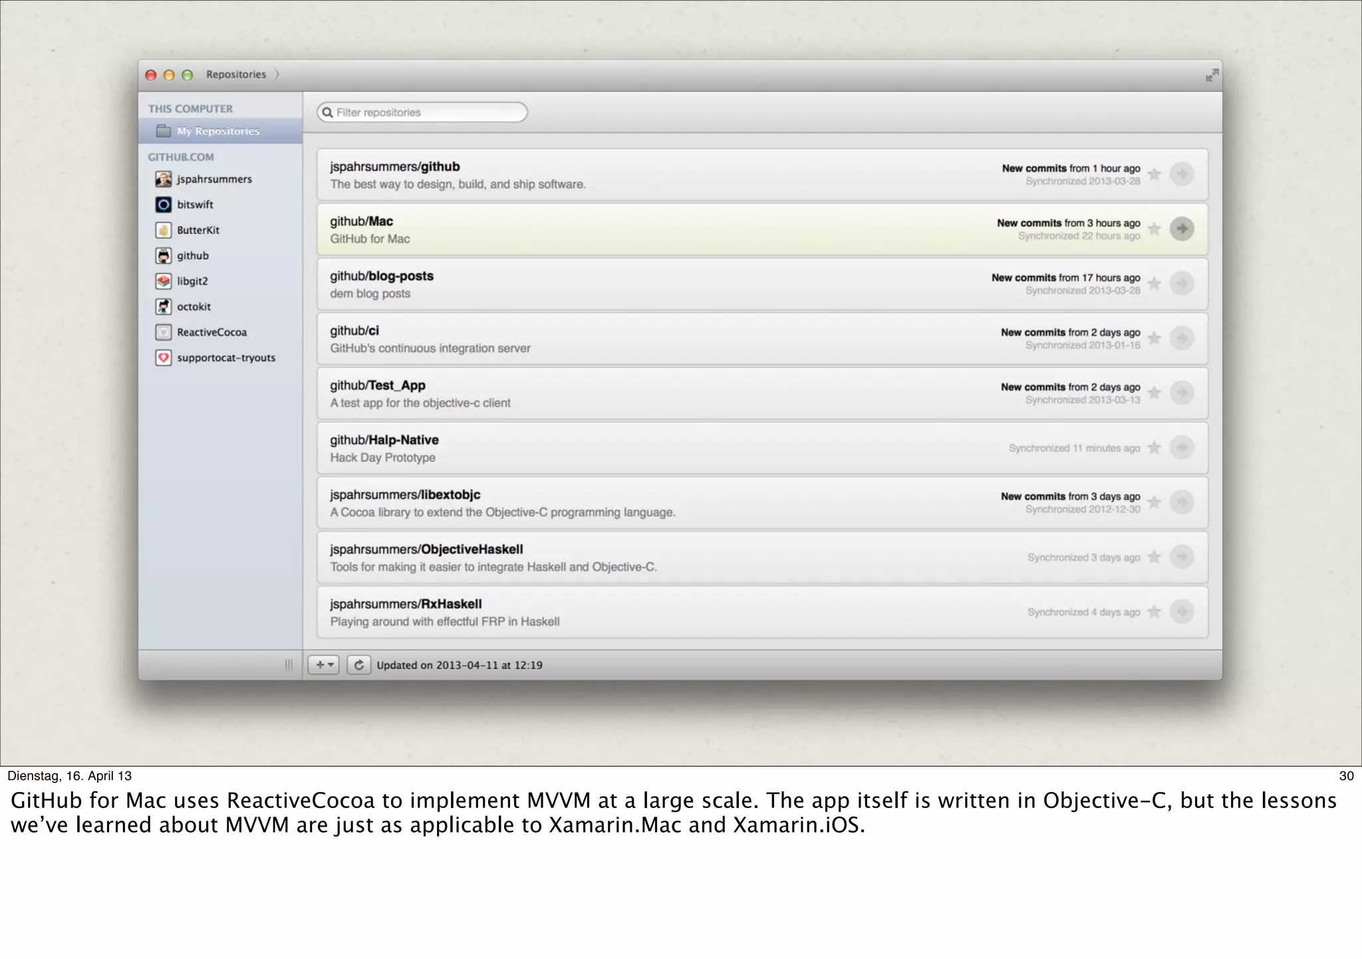Star the jspahrsummers/RxHaskell repository
This screenshot has width=1362, height=959.
(1155, 611)
